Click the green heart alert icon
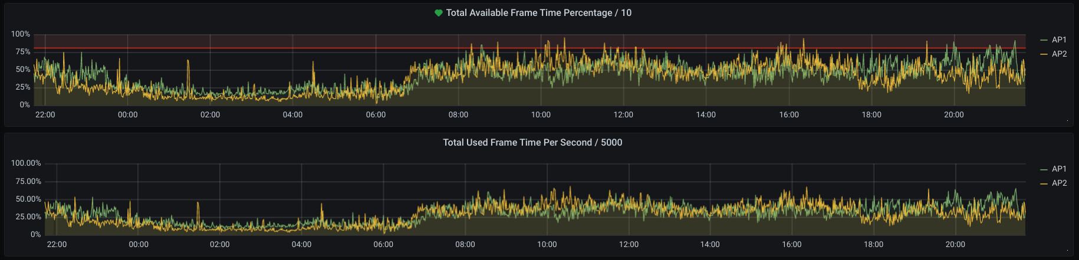This screenshot has height=260, width=1079. coord(438,13)
